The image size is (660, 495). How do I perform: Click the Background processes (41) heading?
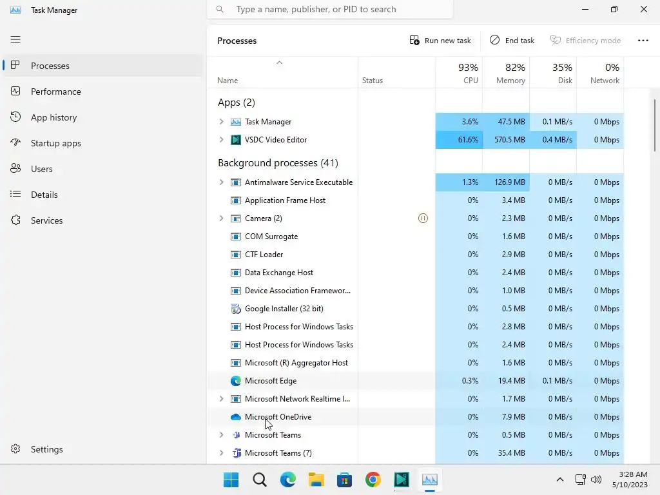coord(278,163)
